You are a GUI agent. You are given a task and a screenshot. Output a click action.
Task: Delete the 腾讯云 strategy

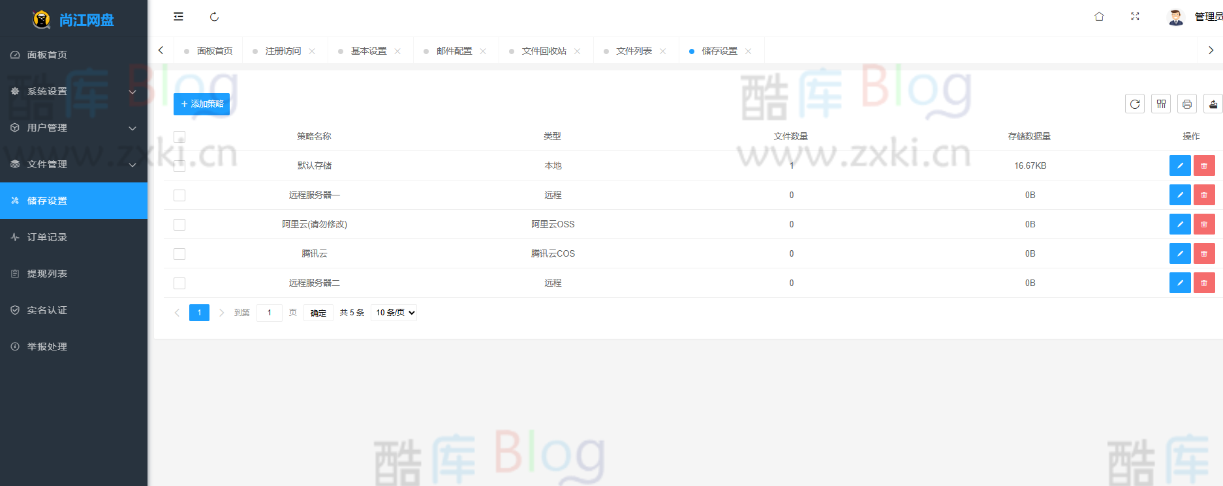(1204, 253)
